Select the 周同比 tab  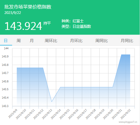click(102, 41)
